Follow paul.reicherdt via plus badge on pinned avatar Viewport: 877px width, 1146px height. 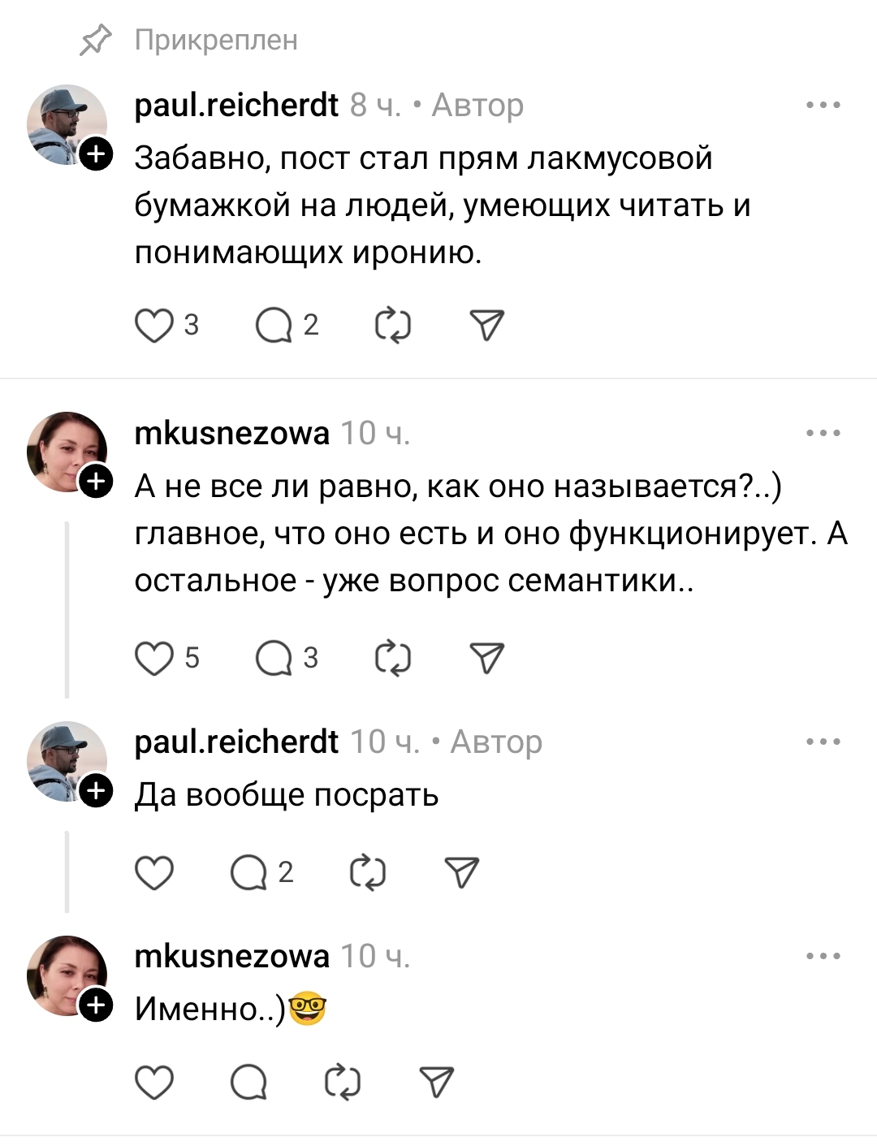point(96,154)
